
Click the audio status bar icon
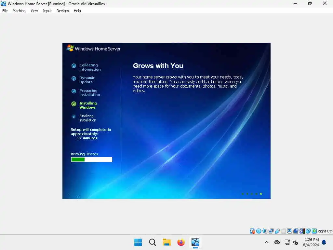(265, 231)
